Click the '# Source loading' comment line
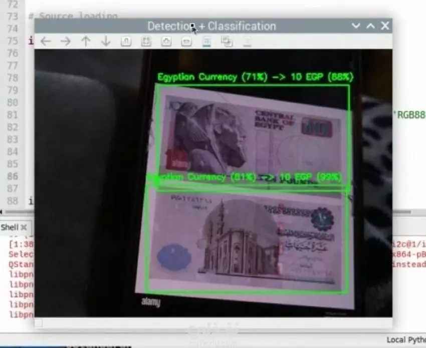This screenshot has height=348, width=426. coord(73,16)
